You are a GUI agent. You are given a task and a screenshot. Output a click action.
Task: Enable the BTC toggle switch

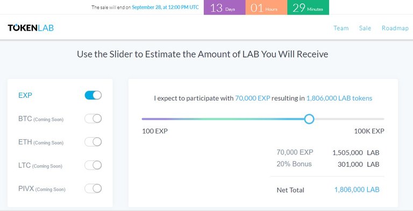coord(93,118)
